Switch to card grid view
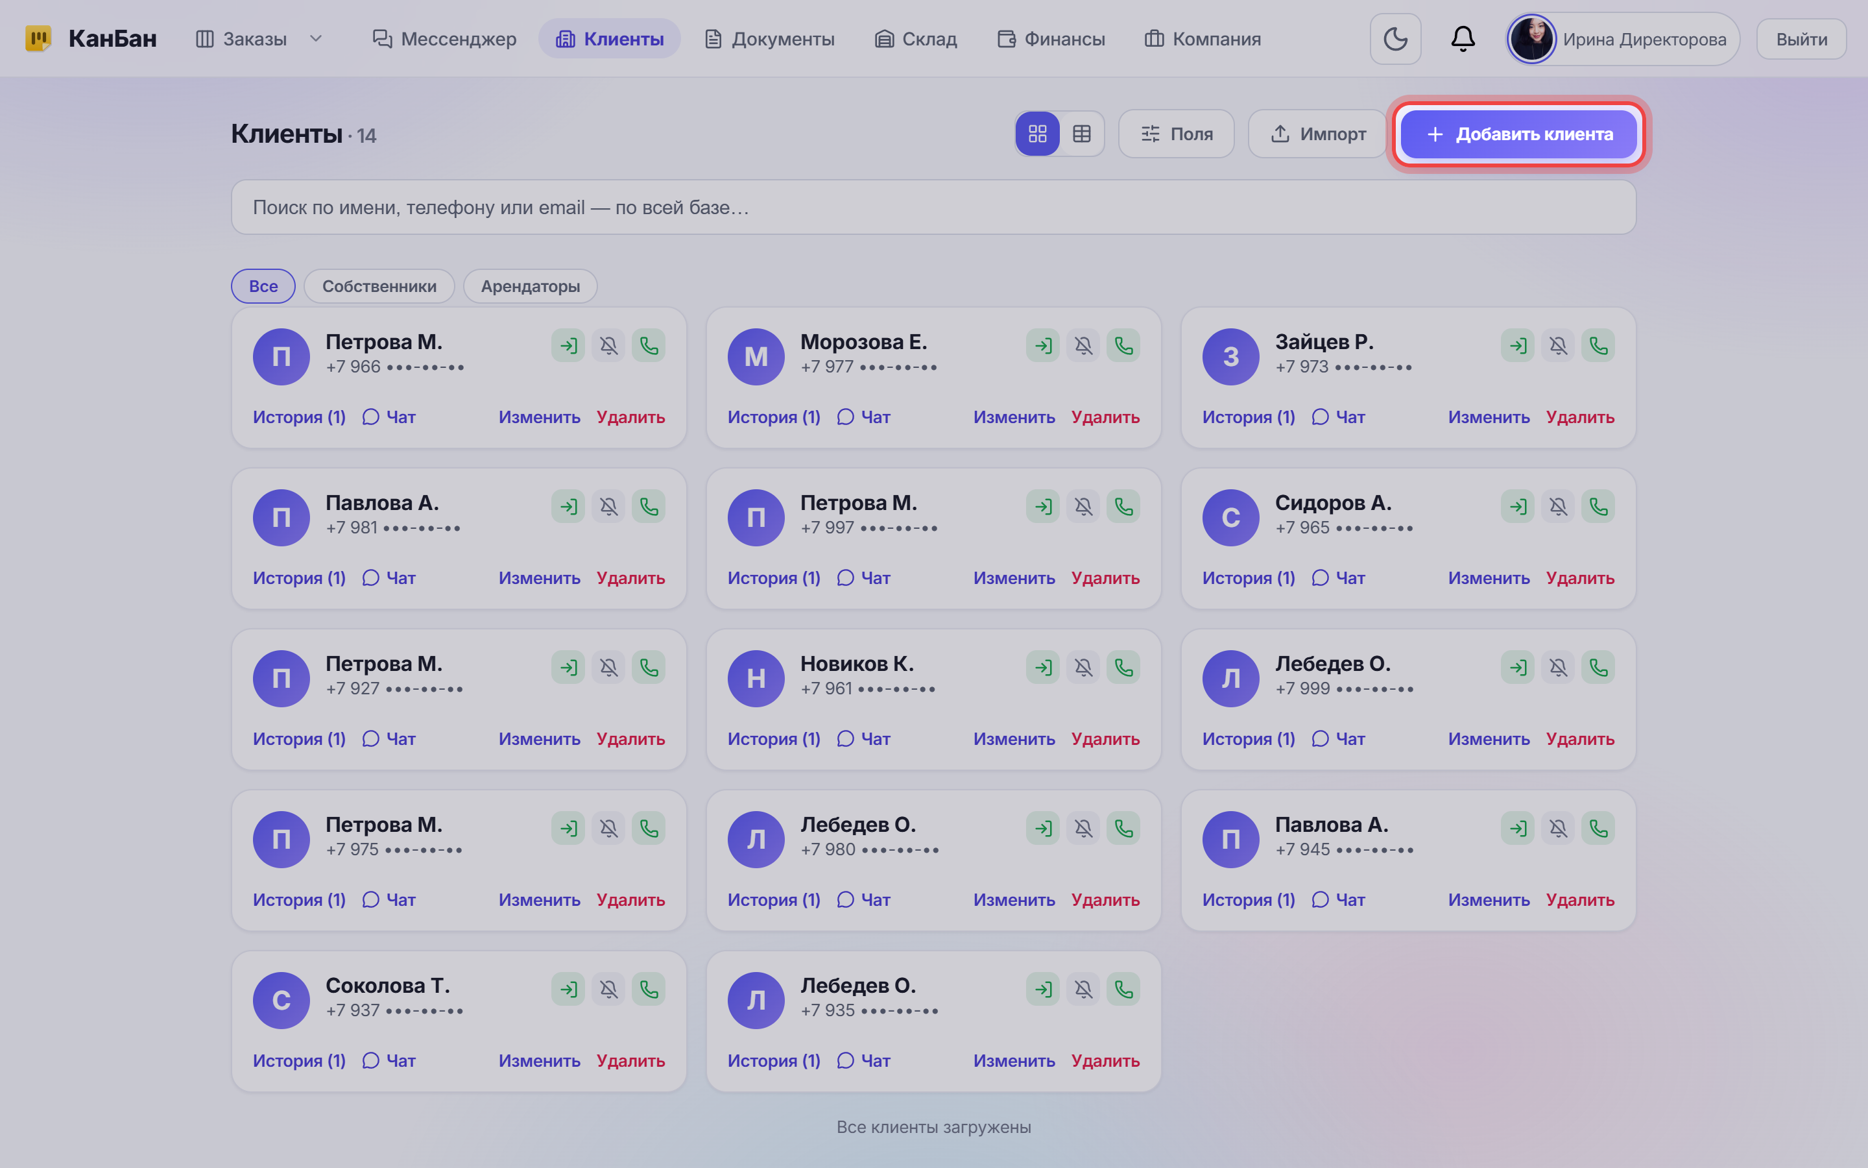This screenshot has height=1168, width=1868. 1037,134
